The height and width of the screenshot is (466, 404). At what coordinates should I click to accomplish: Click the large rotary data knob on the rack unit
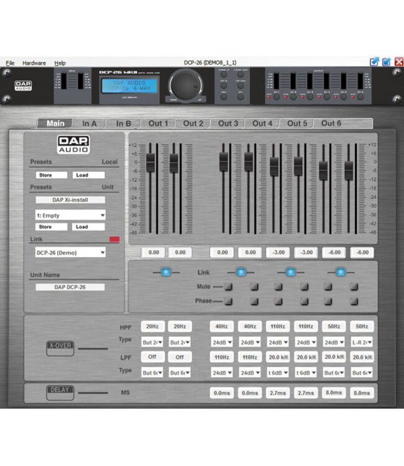(186, 86)
